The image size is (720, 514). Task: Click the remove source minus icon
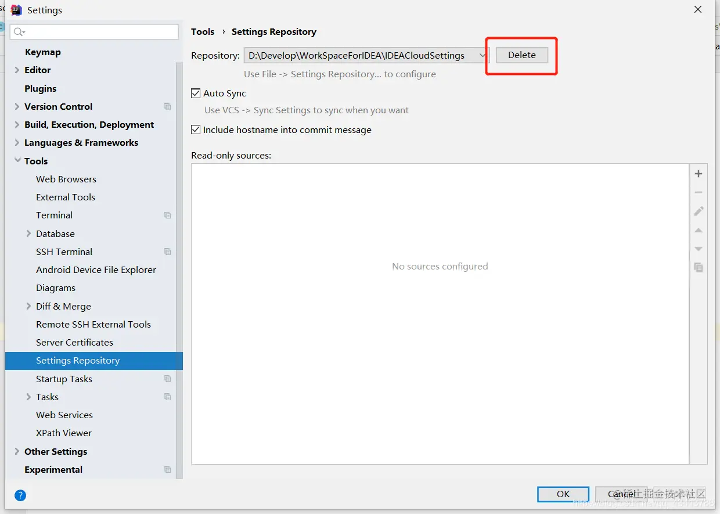pos(699,192)
